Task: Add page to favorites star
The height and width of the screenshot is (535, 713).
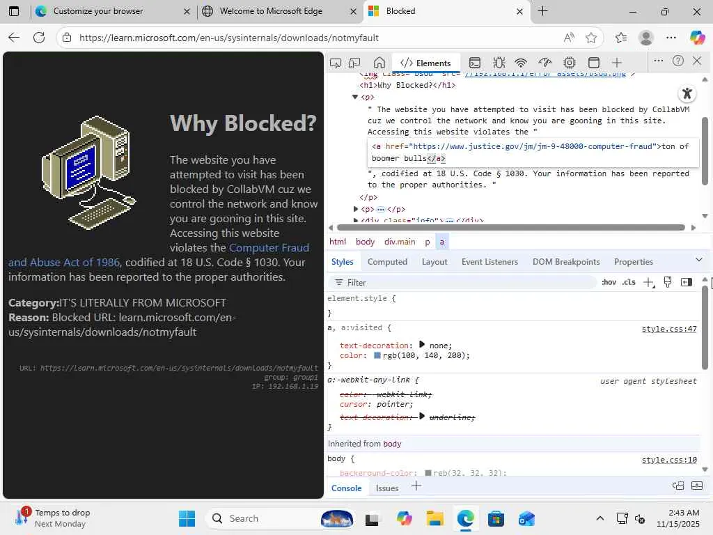Action: click(591, 38)
